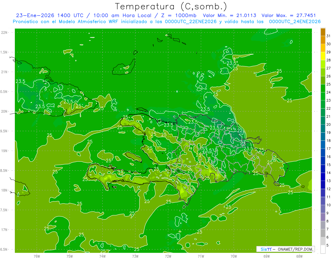Click the 69W longitude axis label
The height and width of the screenshot is (260, 336).
[x=267, y=256]
